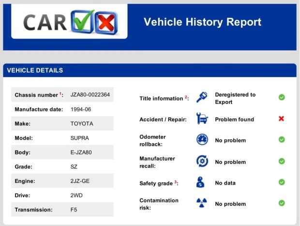Click No problem text for Contamination risk
The image size is (300, 226).
pos(230,204)
